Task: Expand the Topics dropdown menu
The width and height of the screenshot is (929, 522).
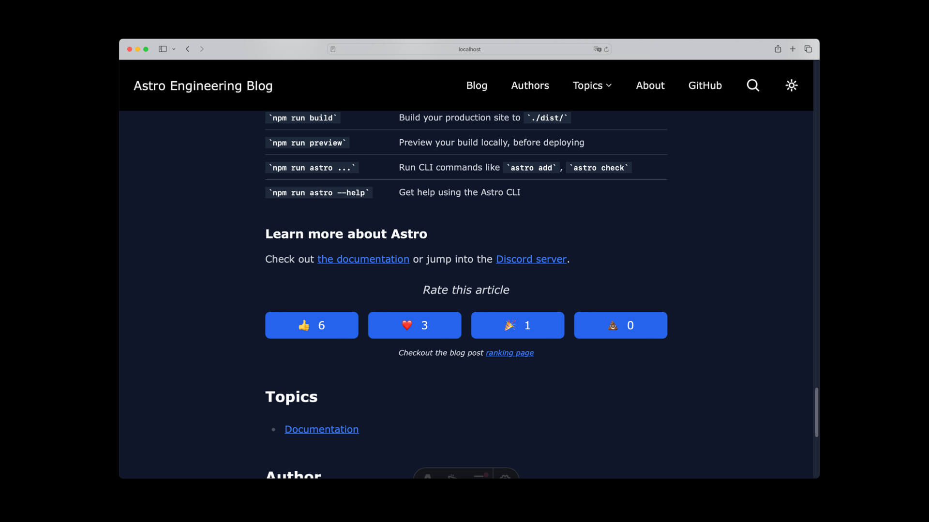Action: tap(592, 85)
